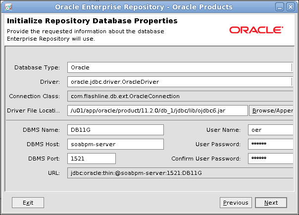Click the DBMS Host field
The image size is (299, 215).
point(115,144)
